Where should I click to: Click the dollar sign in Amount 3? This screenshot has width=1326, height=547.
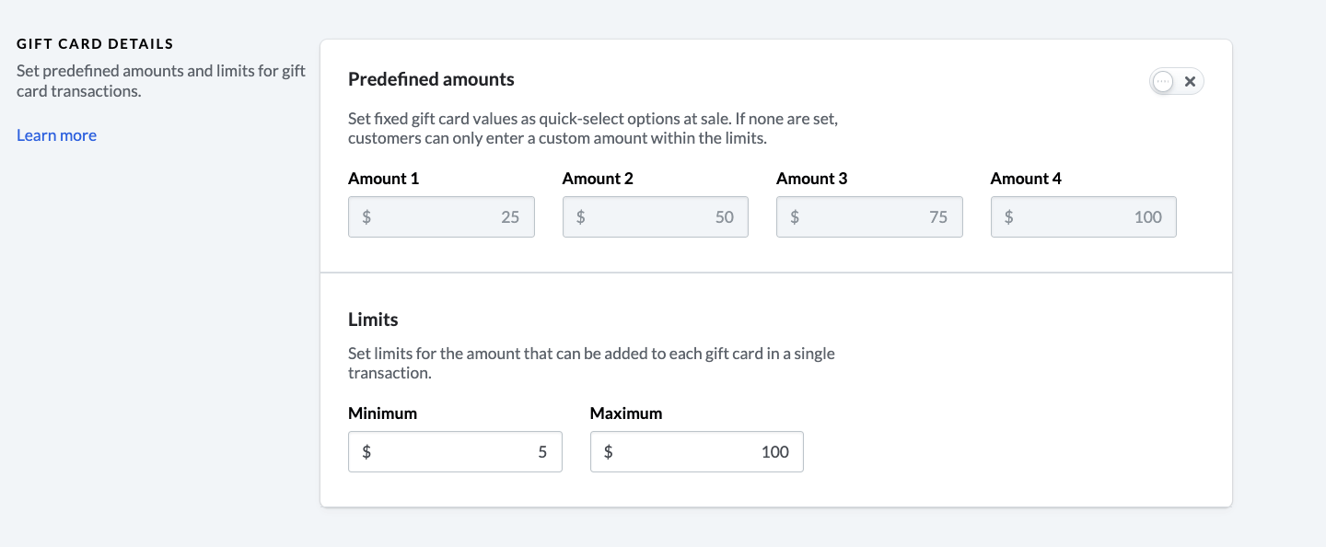[x=795, y=217]
